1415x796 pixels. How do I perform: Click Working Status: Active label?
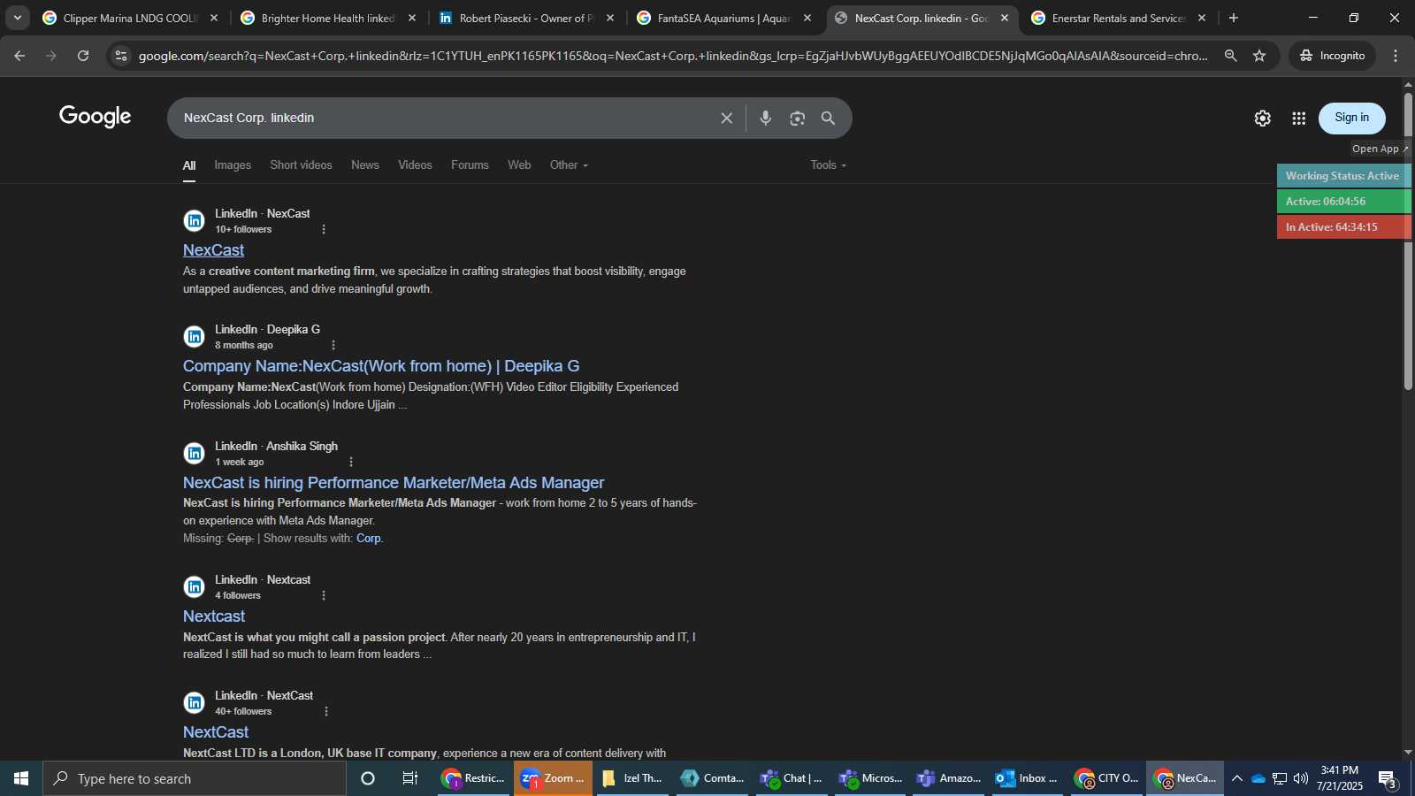click(1342, 176)
